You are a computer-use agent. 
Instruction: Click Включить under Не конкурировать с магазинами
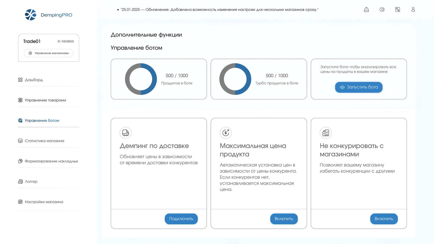[384, 219]
